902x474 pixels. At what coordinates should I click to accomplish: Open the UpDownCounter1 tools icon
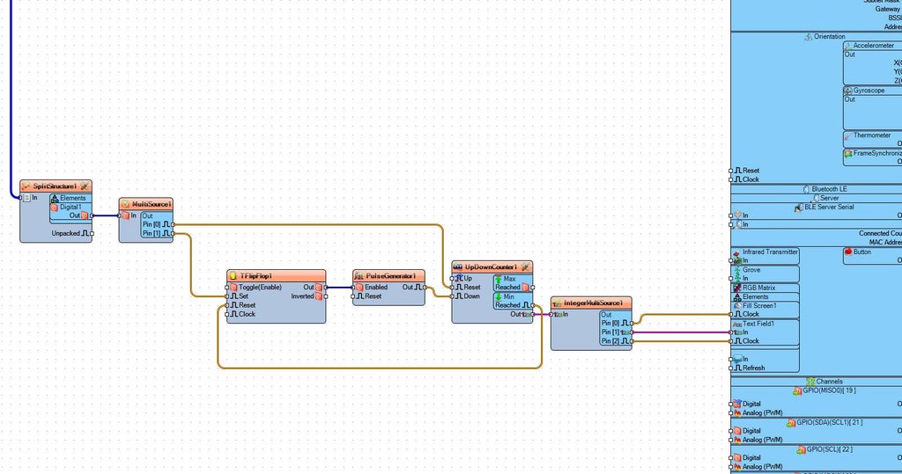tap(525, 267)
